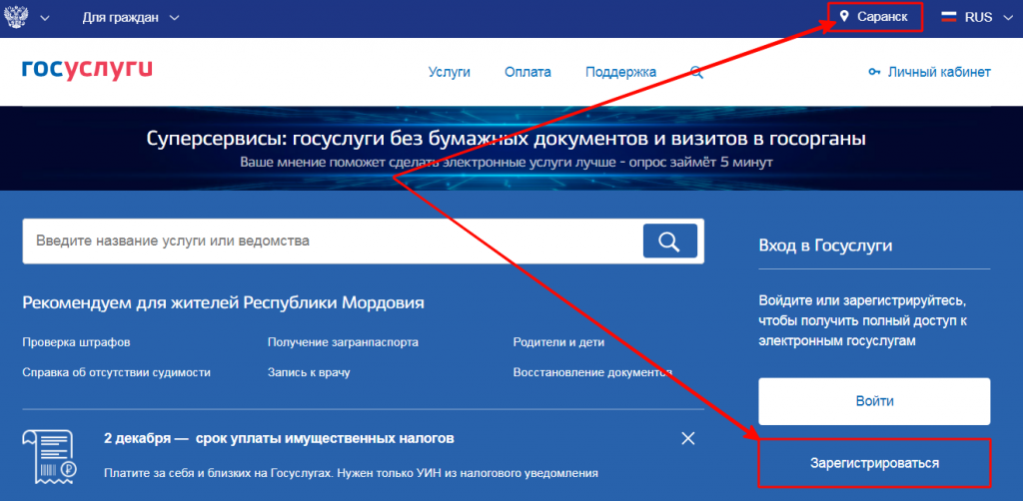Open 'Родители и дети' link
Viewport: 1023px width, 501px height.
558,342
